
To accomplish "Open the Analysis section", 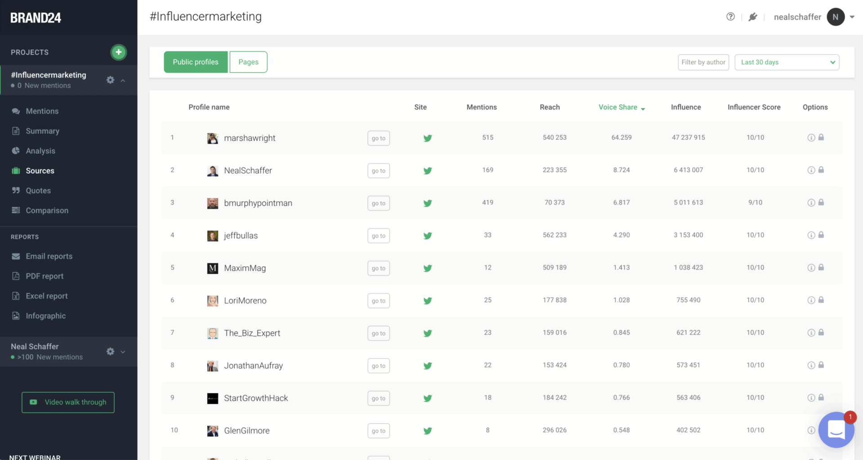I will [40, 150].
